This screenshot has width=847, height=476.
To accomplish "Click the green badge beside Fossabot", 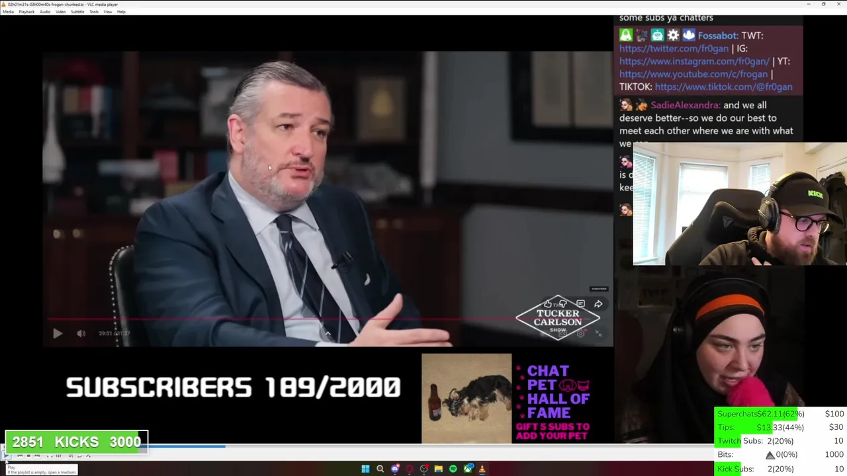I will pyautogui.click(x=625, y=36).
